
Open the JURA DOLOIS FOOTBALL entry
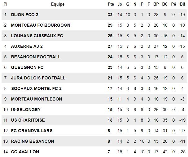(x=38, y=78)
